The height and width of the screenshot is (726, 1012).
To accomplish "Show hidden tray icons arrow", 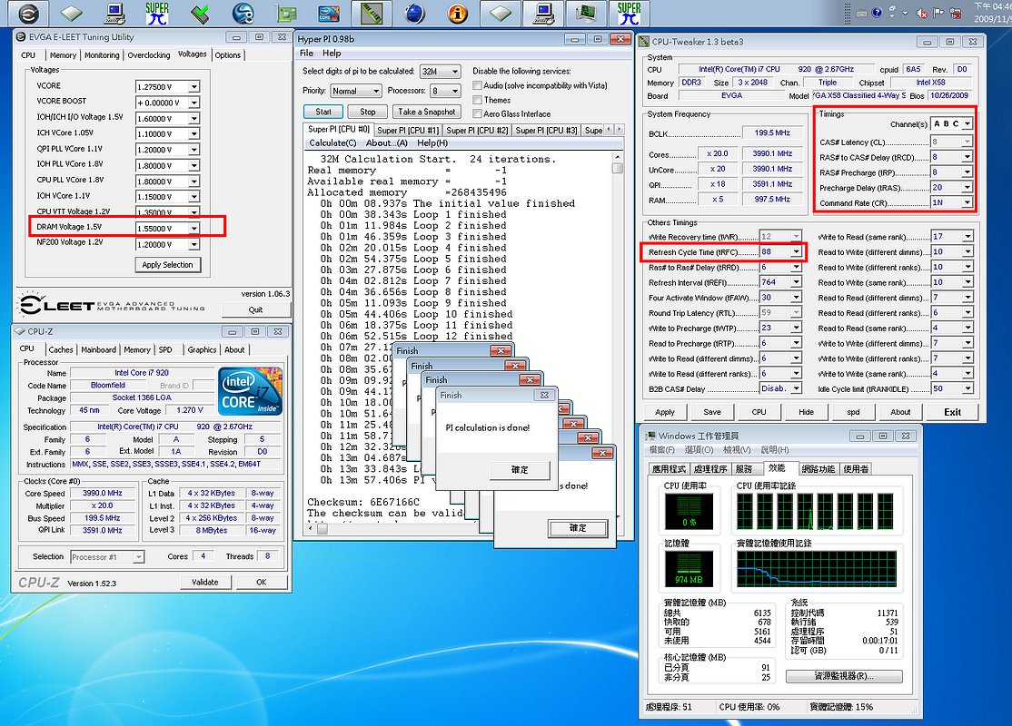I will point(905,12).
